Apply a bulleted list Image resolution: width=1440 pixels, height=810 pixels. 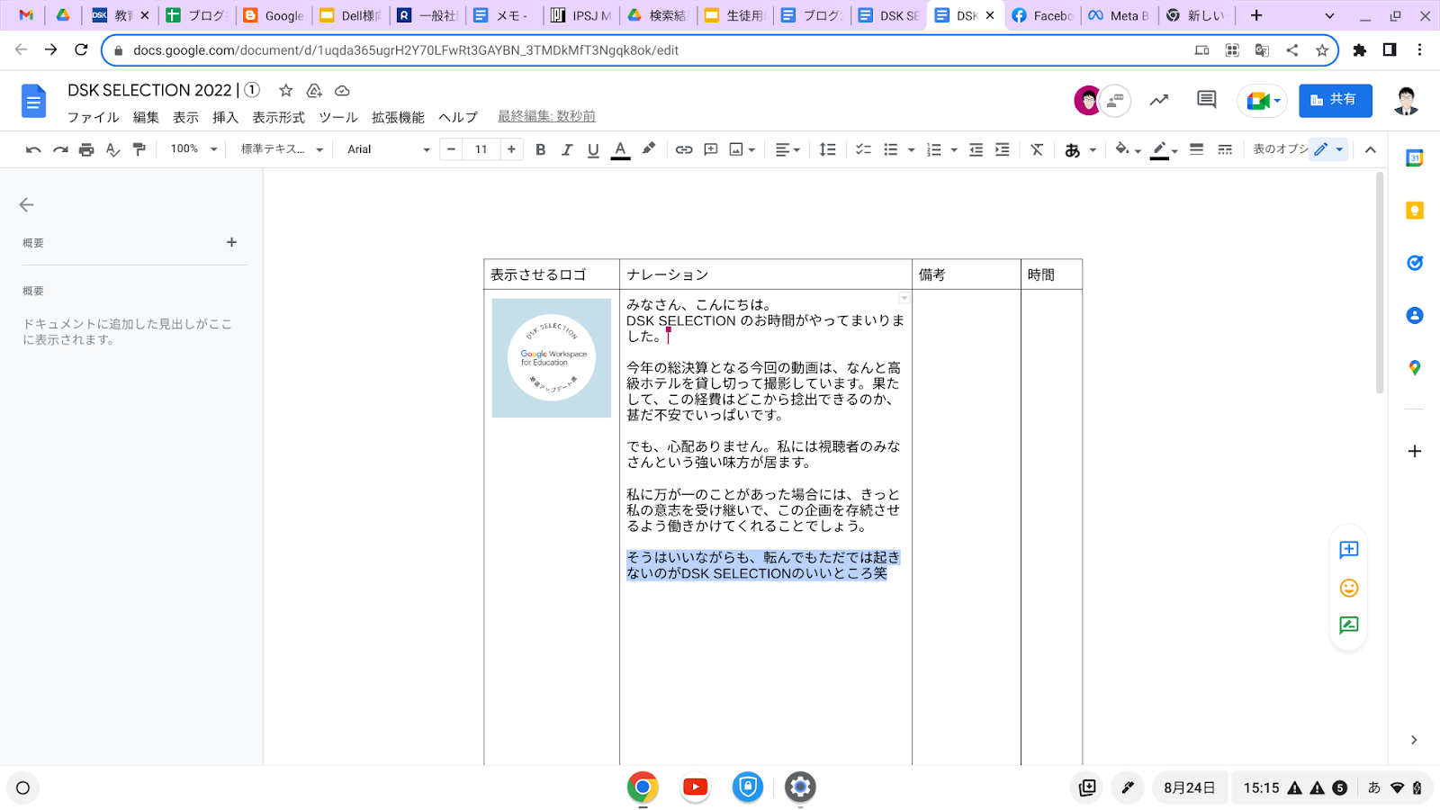pyautogui.click(x=891, y=149)
